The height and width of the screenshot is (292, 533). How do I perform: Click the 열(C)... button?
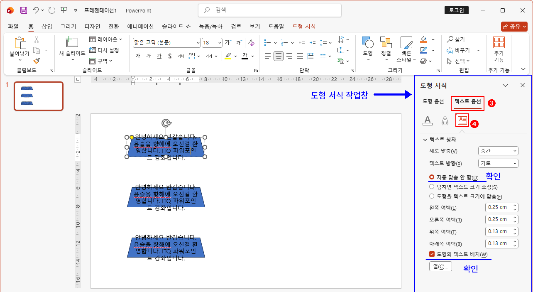pyautogui.click(x=440, y=266)
